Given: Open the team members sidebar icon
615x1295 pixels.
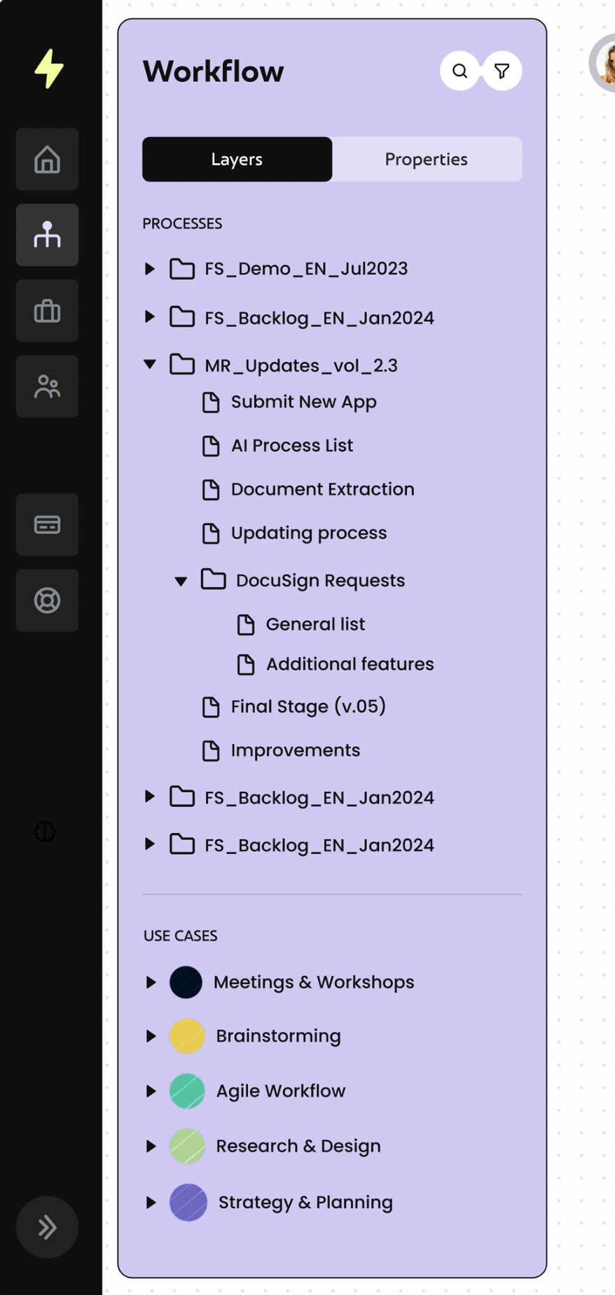Looking at the screenshot, I should click(x=47, y=386).
